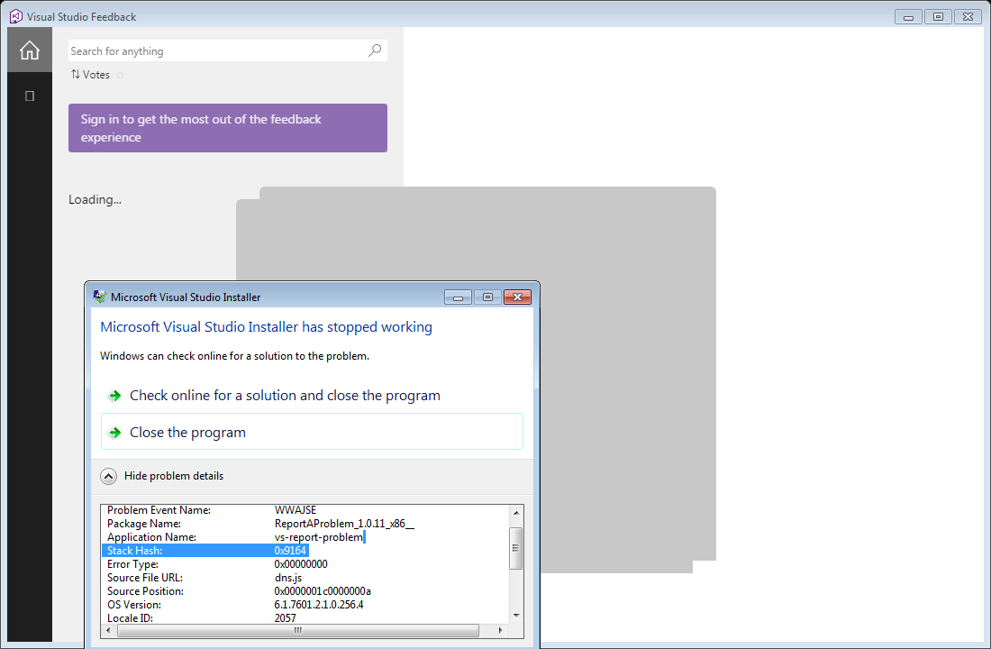Screen dimensions: 991x649
Task: Click vertical scrollbar thumb in details
Action: coord(516,548)
